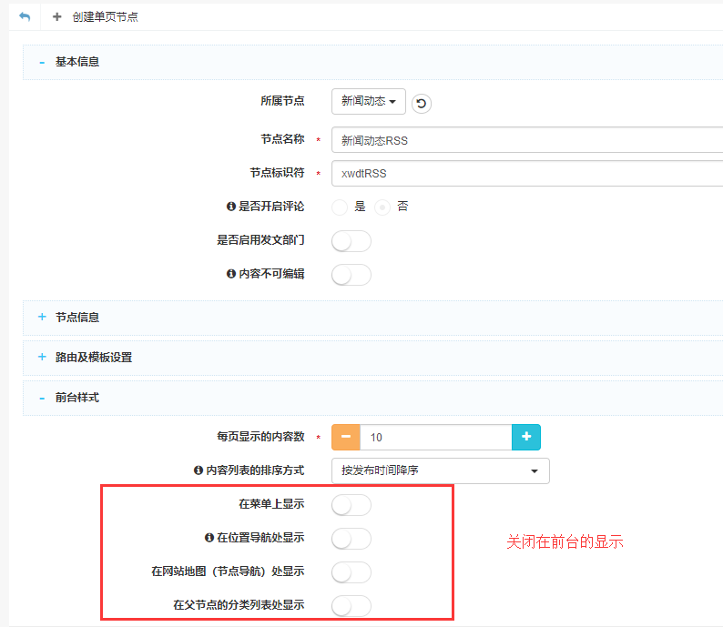Open the 所属节点 dropdown 新闻动态
The image size is (723, 627).
coord(368,102)
